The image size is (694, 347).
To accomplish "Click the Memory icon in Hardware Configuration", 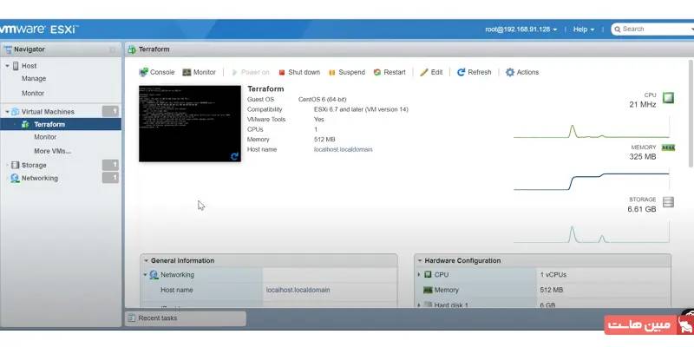I will 428,291.
